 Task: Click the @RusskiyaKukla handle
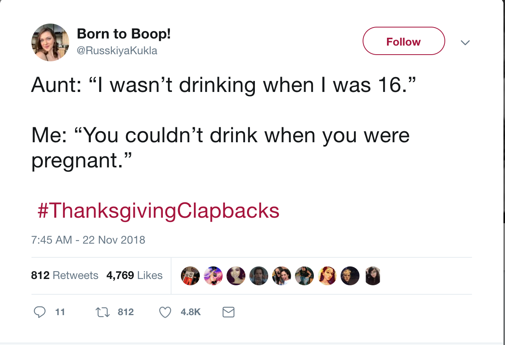(x=117, y=51)
